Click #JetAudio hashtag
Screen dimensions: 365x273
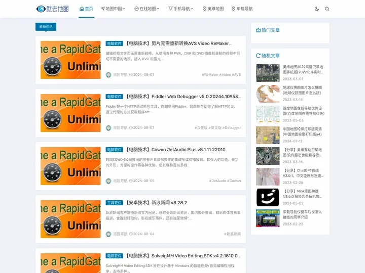point(217,181)
